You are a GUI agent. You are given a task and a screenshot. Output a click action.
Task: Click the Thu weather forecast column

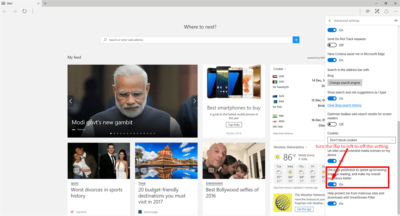(x=301, y=174)
